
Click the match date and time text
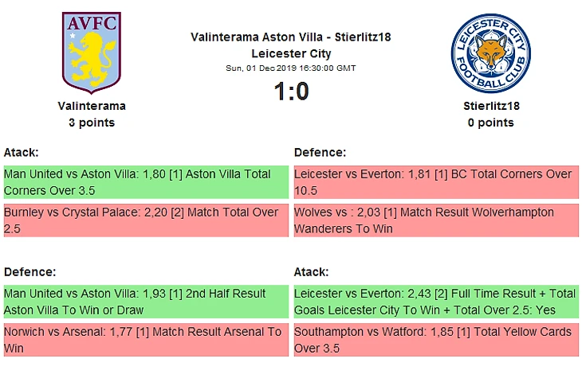pos(291,68)
